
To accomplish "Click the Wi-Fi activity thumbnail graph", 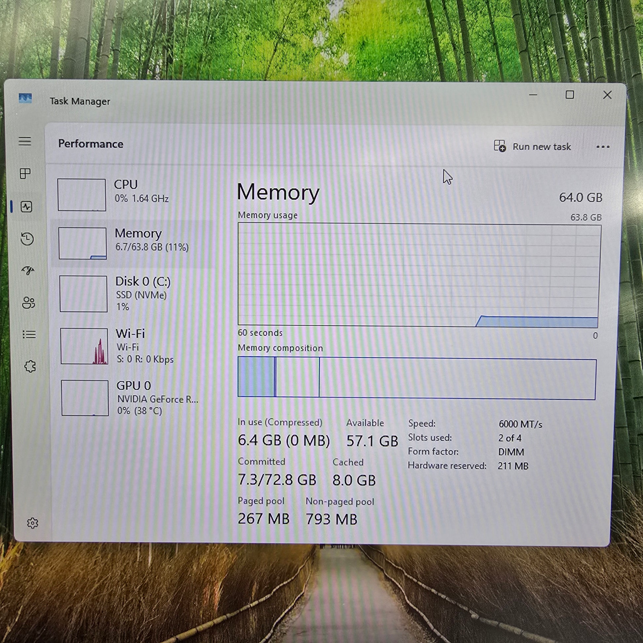I will pos(84,346).
